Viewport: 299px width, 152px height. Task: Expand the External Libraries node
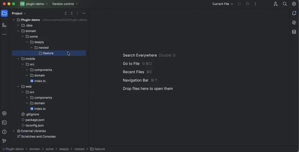(x=14, y=131)
